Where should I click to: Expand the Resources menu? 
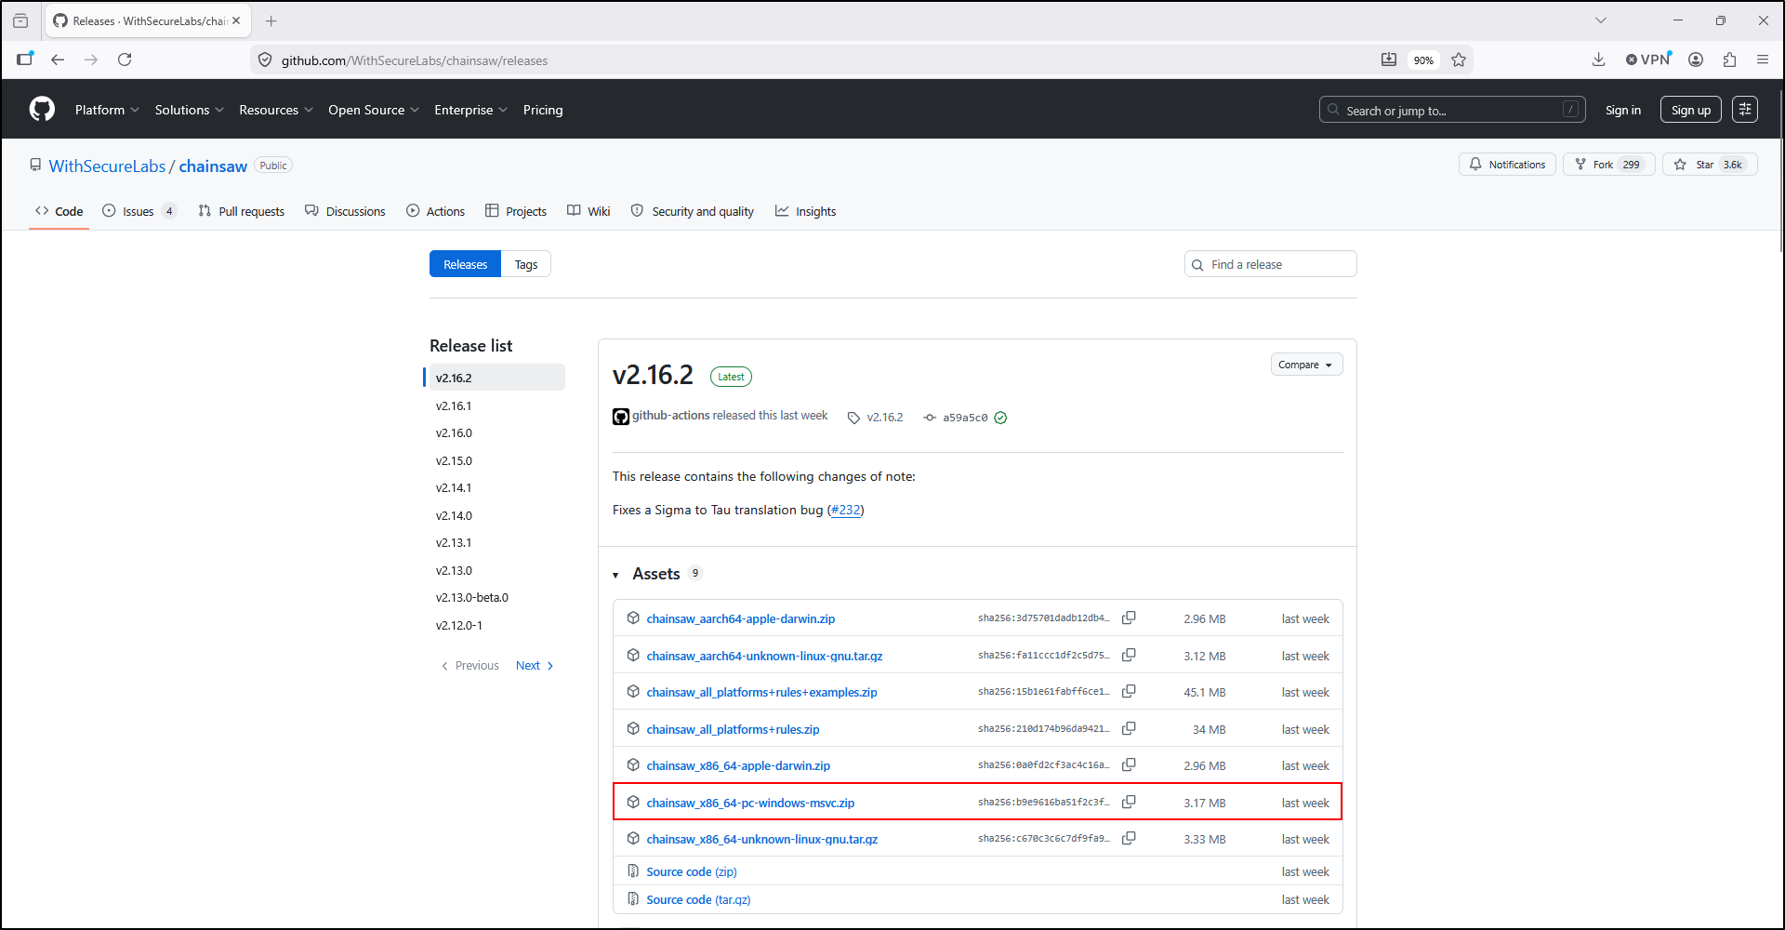[276, 110]
